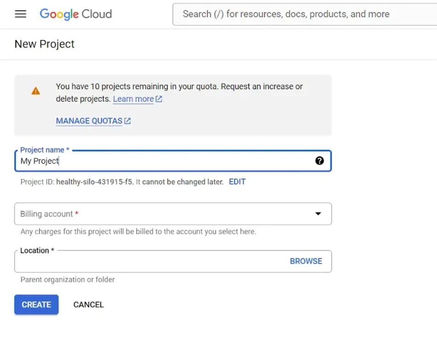Open the Learn more link
The image size is (437, 352).
pos(133,99)
